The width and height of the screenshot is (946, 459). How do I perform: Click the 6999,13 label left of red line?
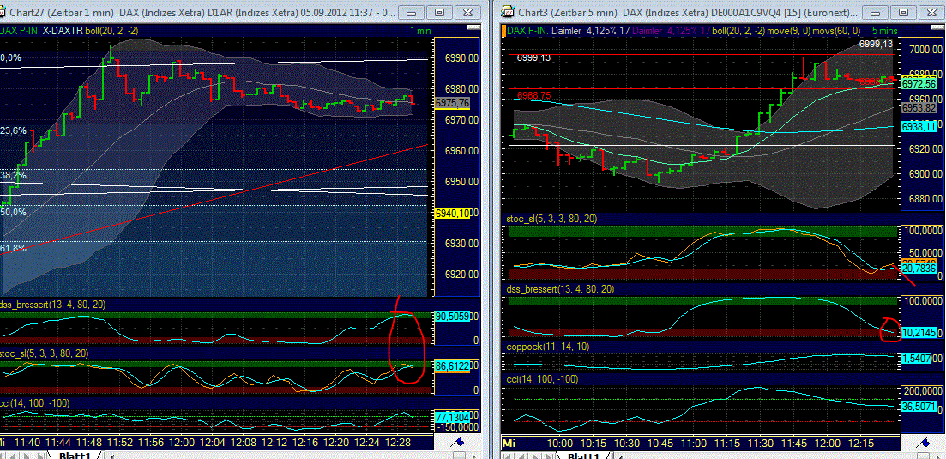(x=534, y=57)
